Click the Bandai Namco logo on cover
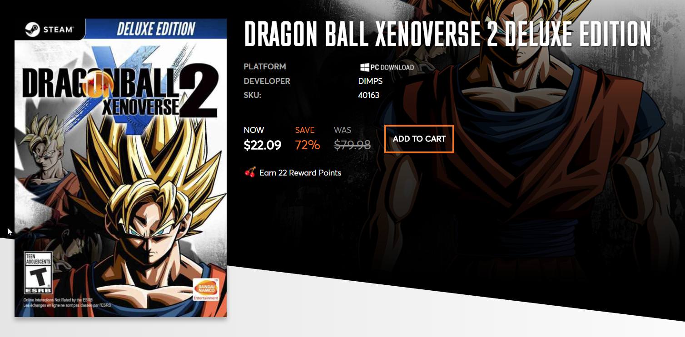Screen dimensions: 685x337 click(x=206, y=289)
